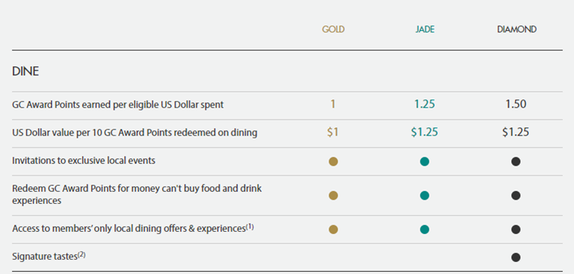Click Invitations to exclusive local events text
The height and width of the screenshot is (274, 574).
[84, 160]
